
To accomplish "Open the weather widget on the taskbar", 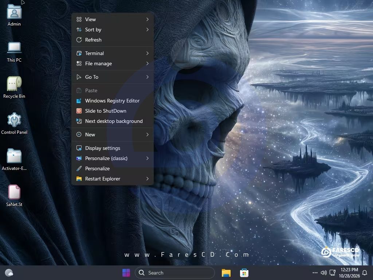I will click(9, 273).
